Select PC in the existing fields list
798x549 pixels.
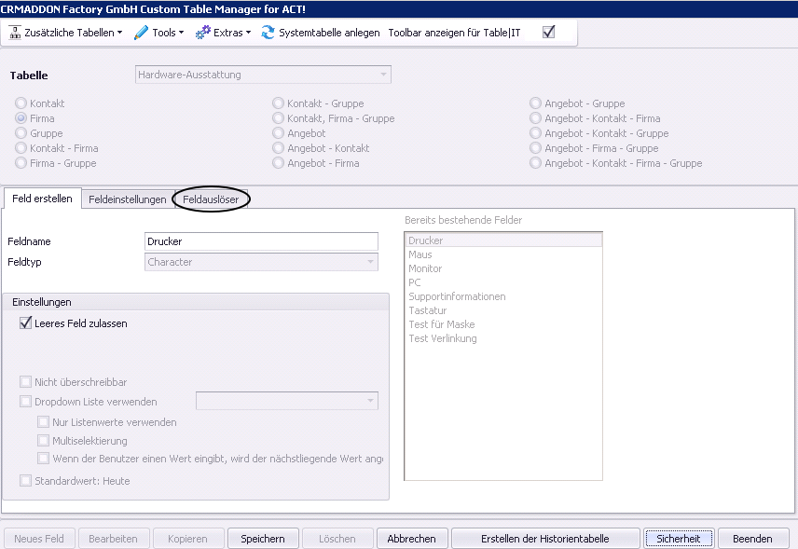click(503, 282)
